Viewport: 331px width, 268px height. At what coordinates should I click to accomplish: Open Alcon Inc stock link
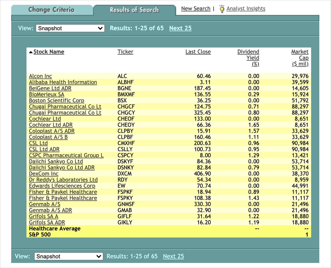pos(40,76)
